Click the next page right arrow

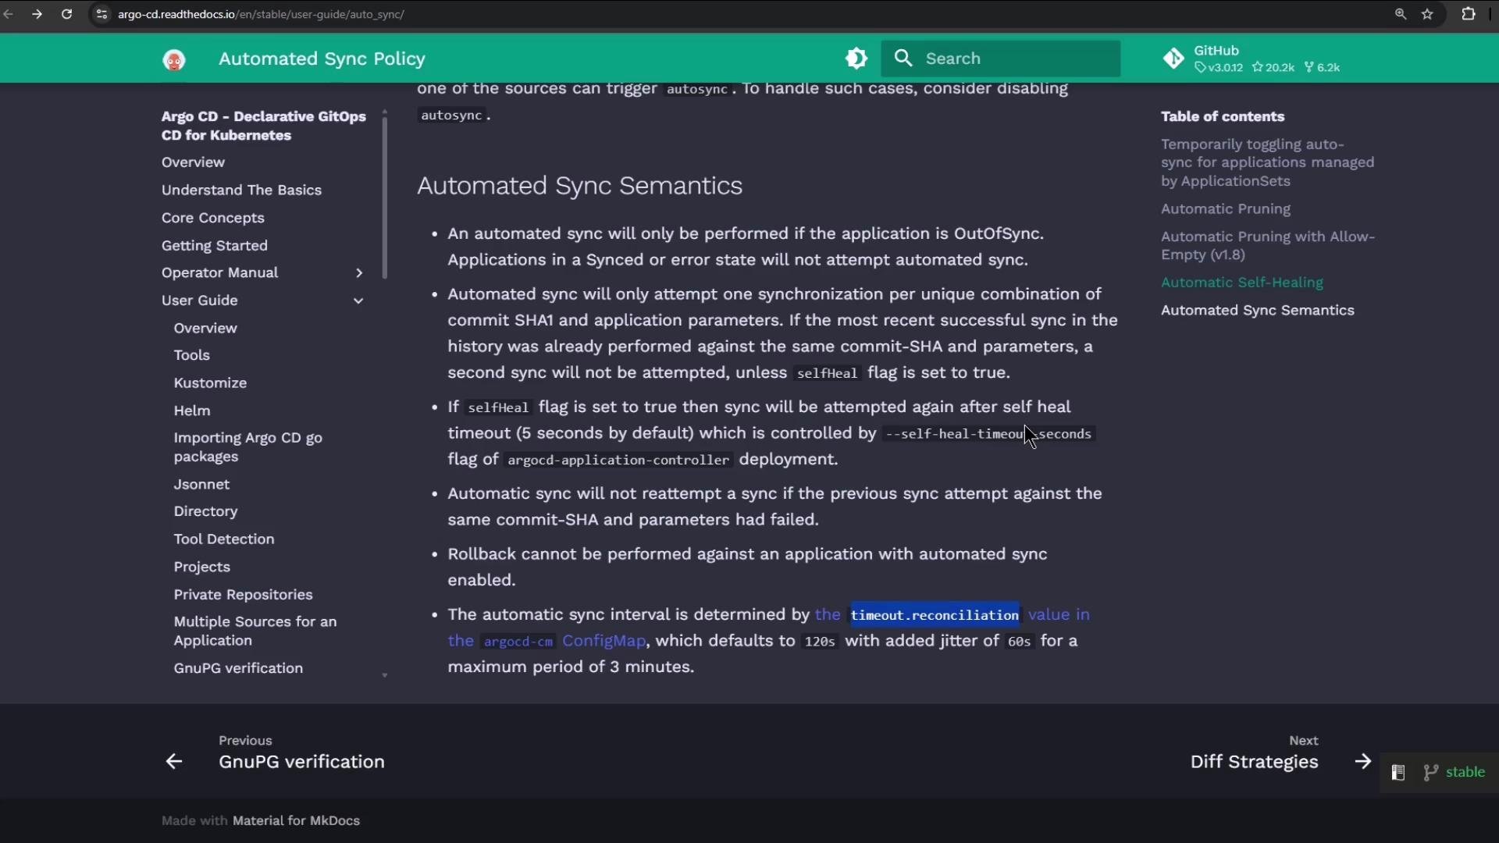[1363, 762]
